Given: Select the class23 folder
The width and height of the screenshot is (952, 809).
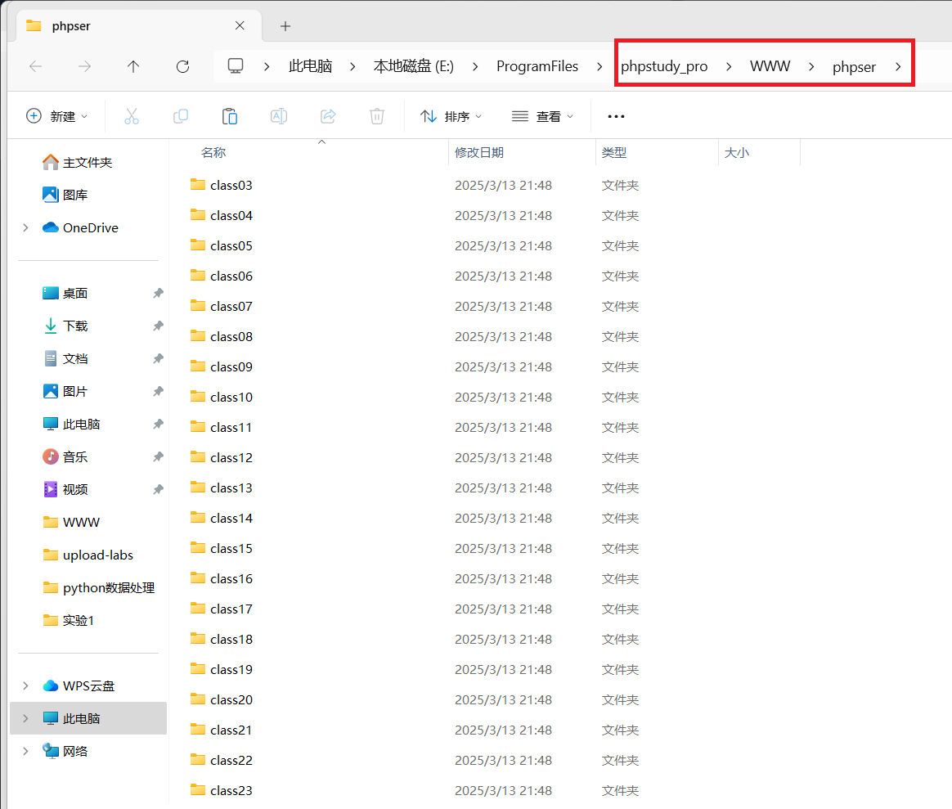Looking at the screenshot, I should tap(231, 791).
